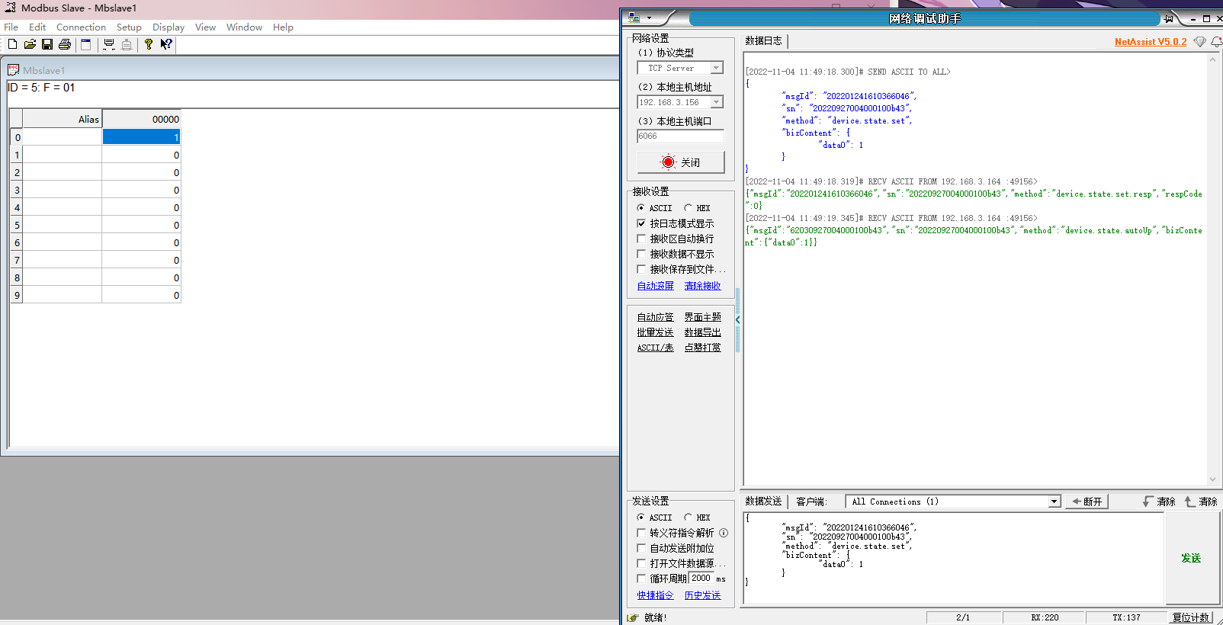The image size is (1223, 625).
Task: Open the Window menu
Action: tap(244, 27)
